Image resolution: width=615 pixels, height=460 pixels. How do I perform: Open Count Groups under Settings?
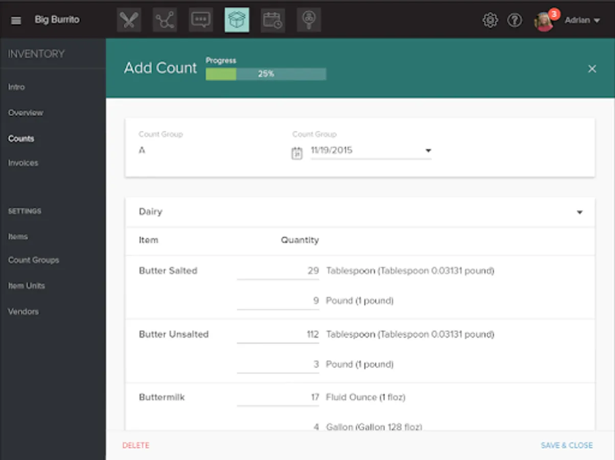point(34,260)
